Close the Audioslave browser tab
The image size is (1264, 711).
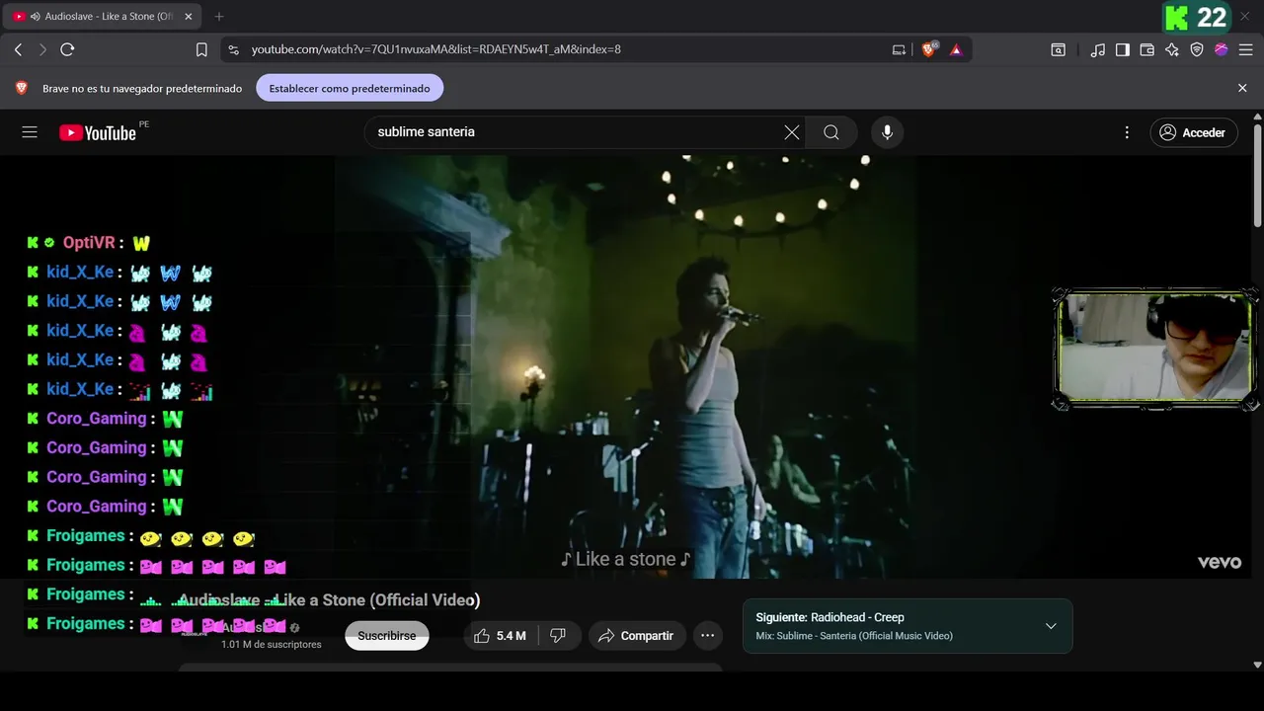point(189,17)
